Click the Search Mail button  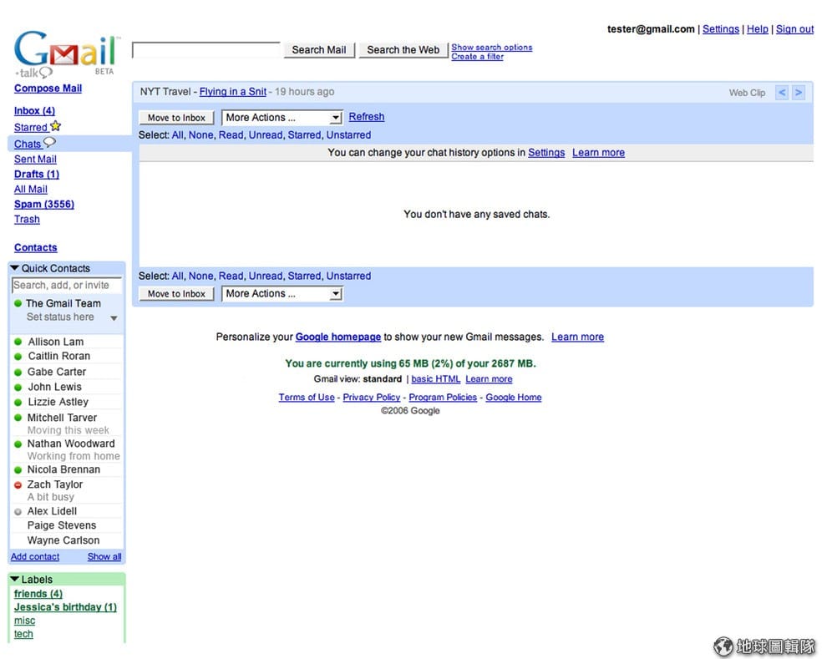coord(319,50)
